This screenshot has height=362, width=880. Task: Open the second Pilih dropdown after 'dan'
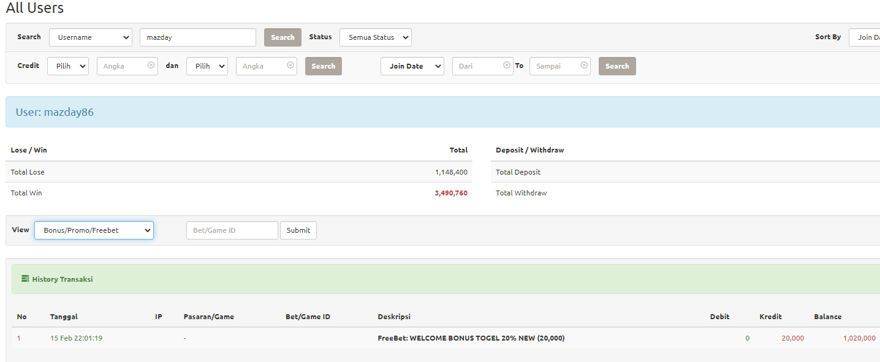coord(207,66)
